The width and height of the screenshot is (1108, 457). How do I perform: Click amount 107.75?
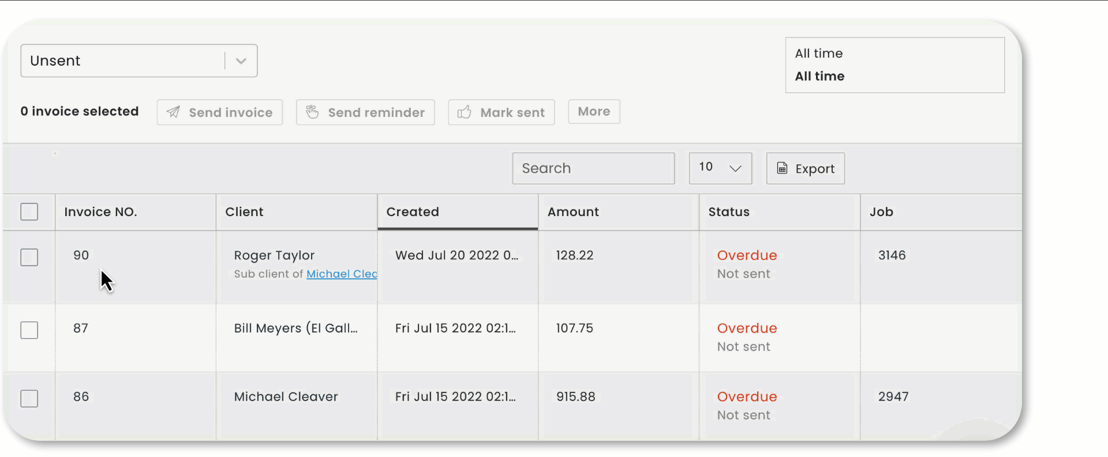574,328
